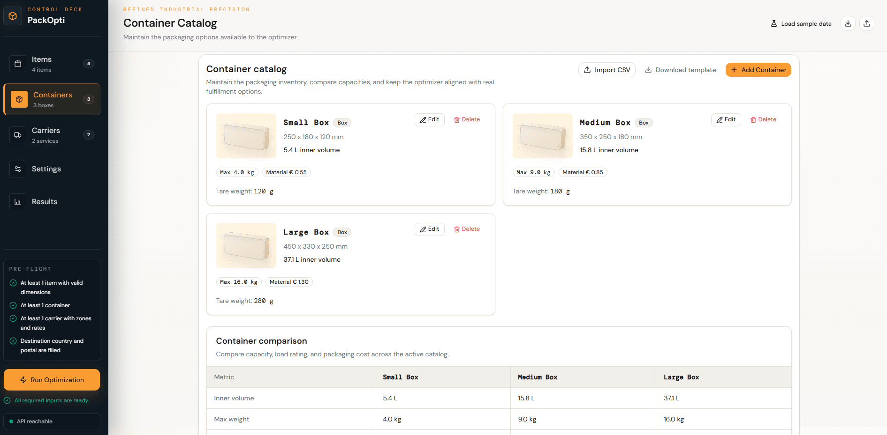Run Optimization
This screenshot has width=887, height=435.
pyautogui.click(x=52, y=380)
